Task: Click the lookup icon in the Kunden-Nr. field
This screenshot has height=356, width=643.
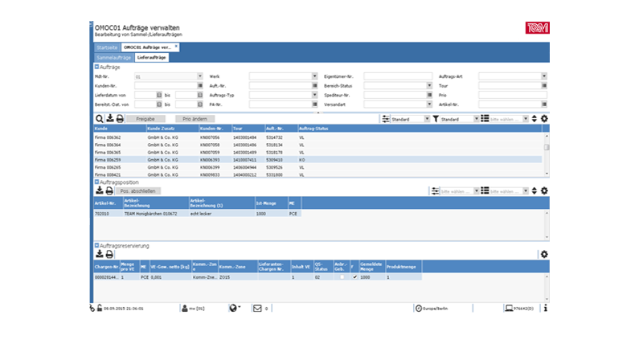Action: [x=199, y=86]
